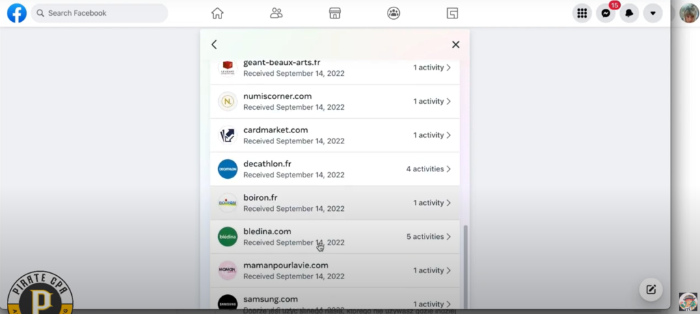Open the notifications bell
The width and height of the screenshot is (700, 314).
click(630, 14)
